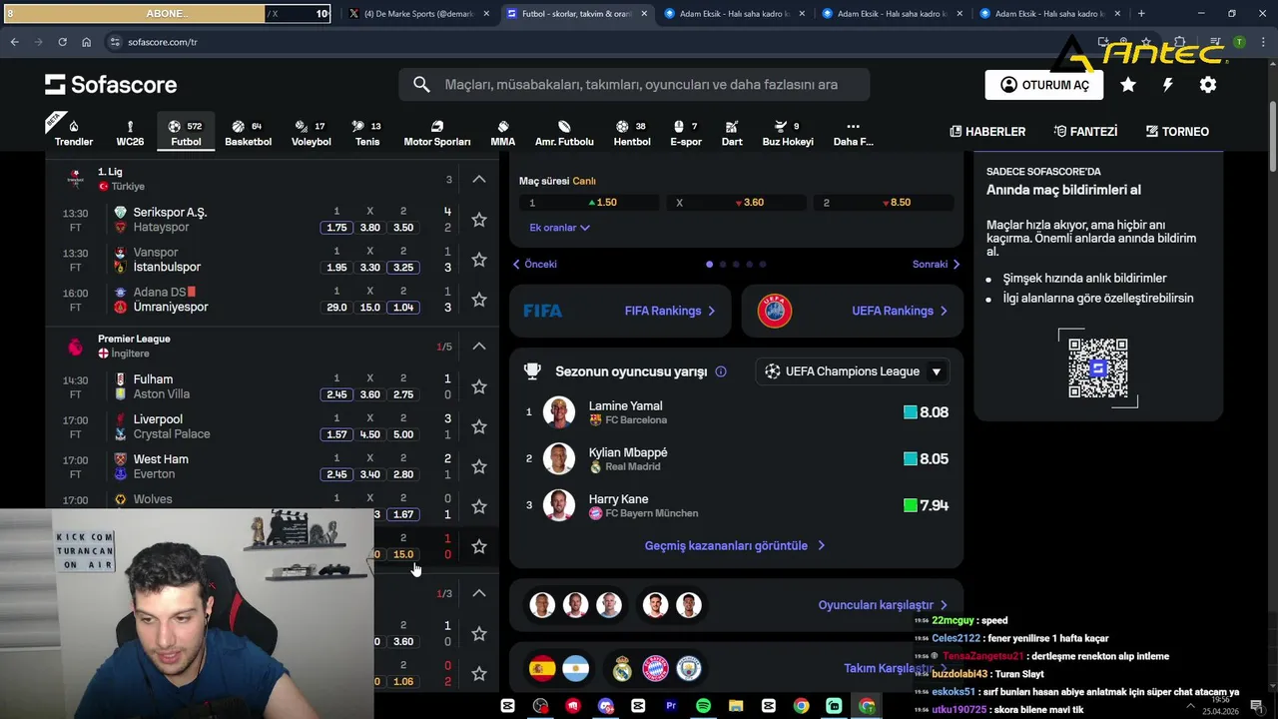Click the search magnifier icon

(x=421, y=85)
